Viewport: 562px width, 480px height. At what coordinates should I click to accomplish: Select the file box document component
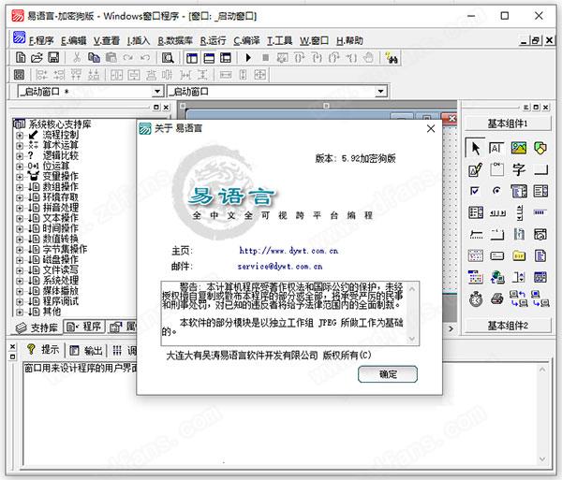540,255
